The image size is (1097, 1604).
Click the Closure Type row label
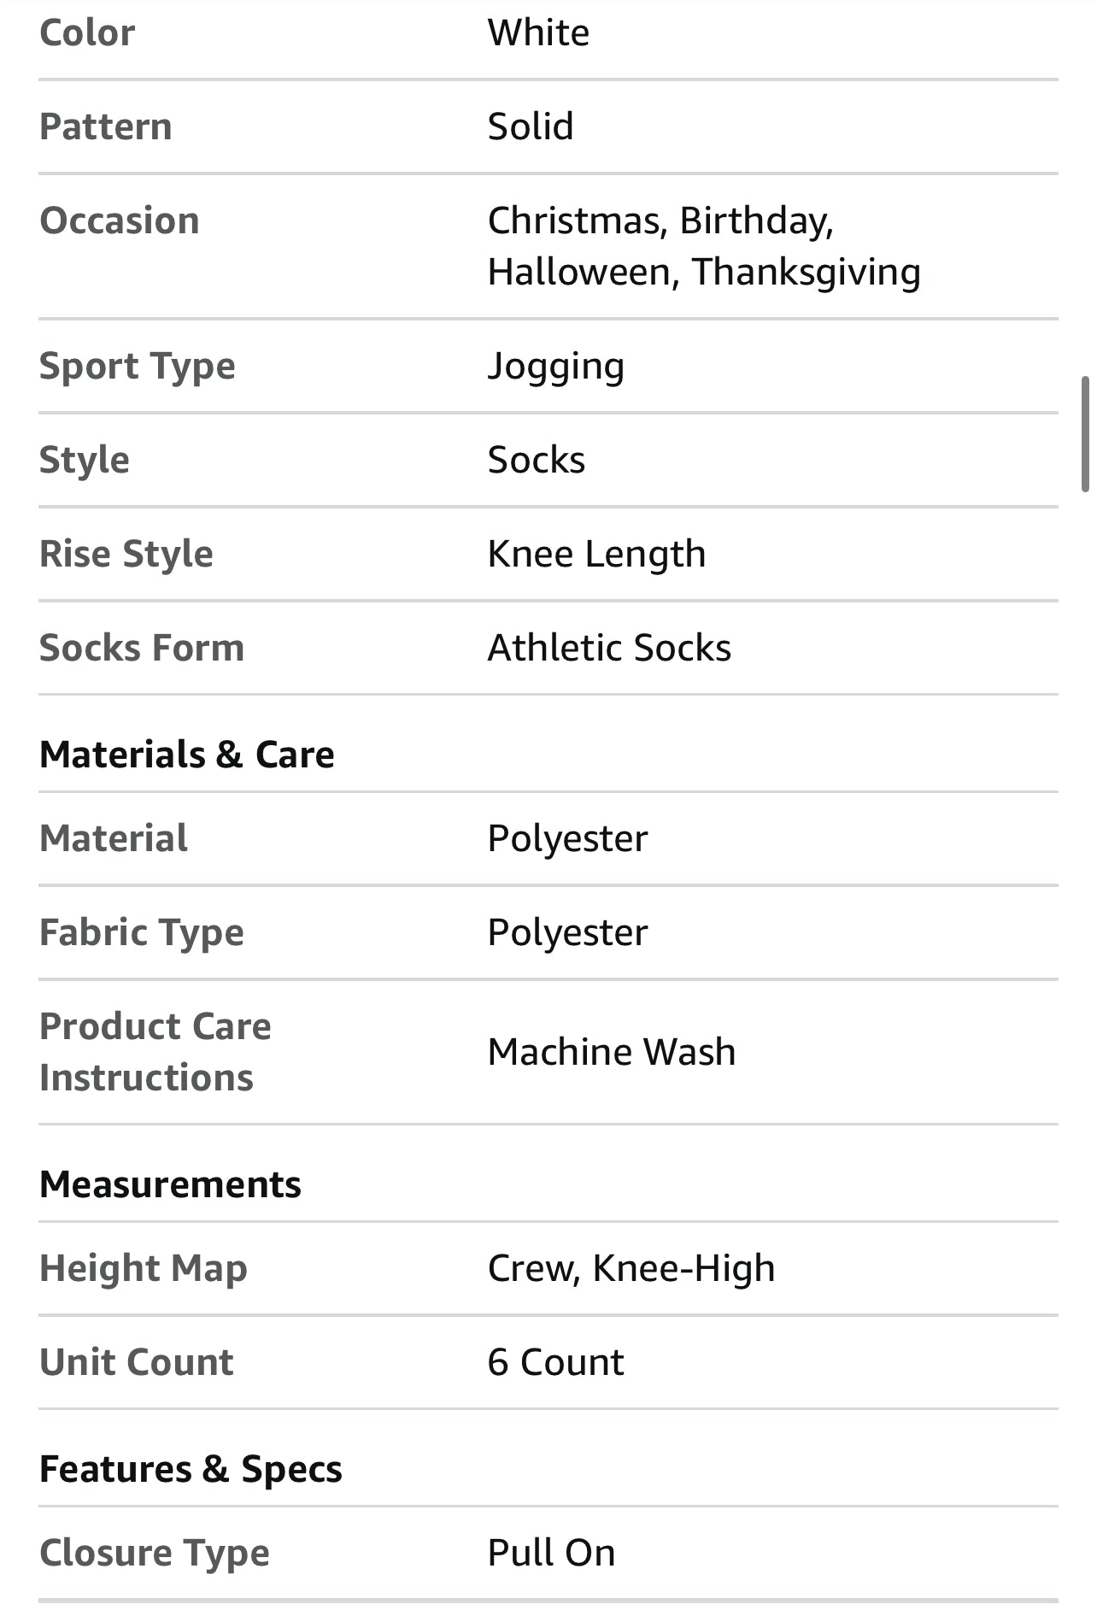pyautogui.click(x=155, y=1553)
